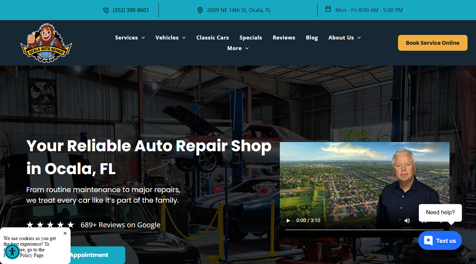This screenshot has height=264, width=476.
Task: Expand the Services menu chevron
Action: [x=143, y=38]
